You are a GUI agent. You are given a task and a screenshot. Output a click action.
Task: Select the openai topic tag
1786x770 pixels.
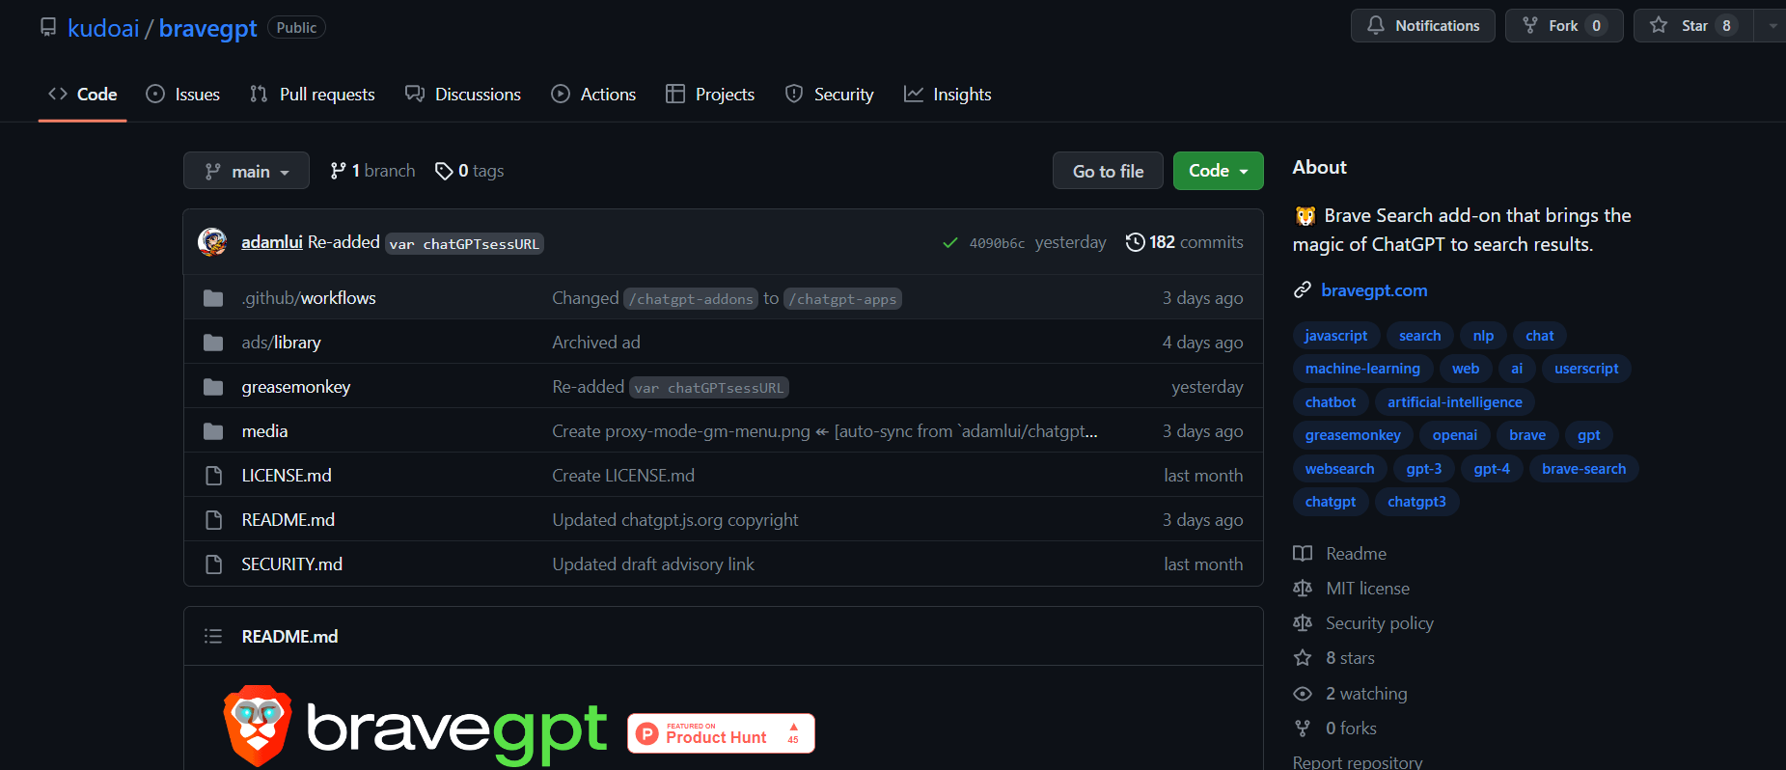point(1455,435)
